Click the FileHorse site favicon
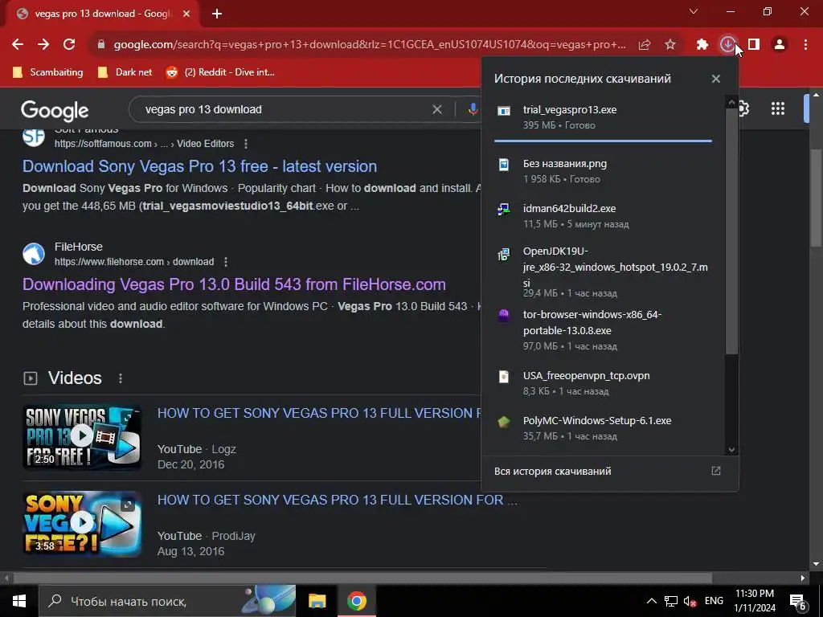Image resolution: width=823 pixels, height=617 pixels. (34, 254)
